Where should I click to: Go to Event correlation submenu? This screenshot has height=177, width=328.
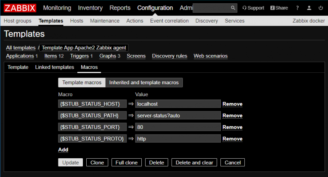pos(169,21)
